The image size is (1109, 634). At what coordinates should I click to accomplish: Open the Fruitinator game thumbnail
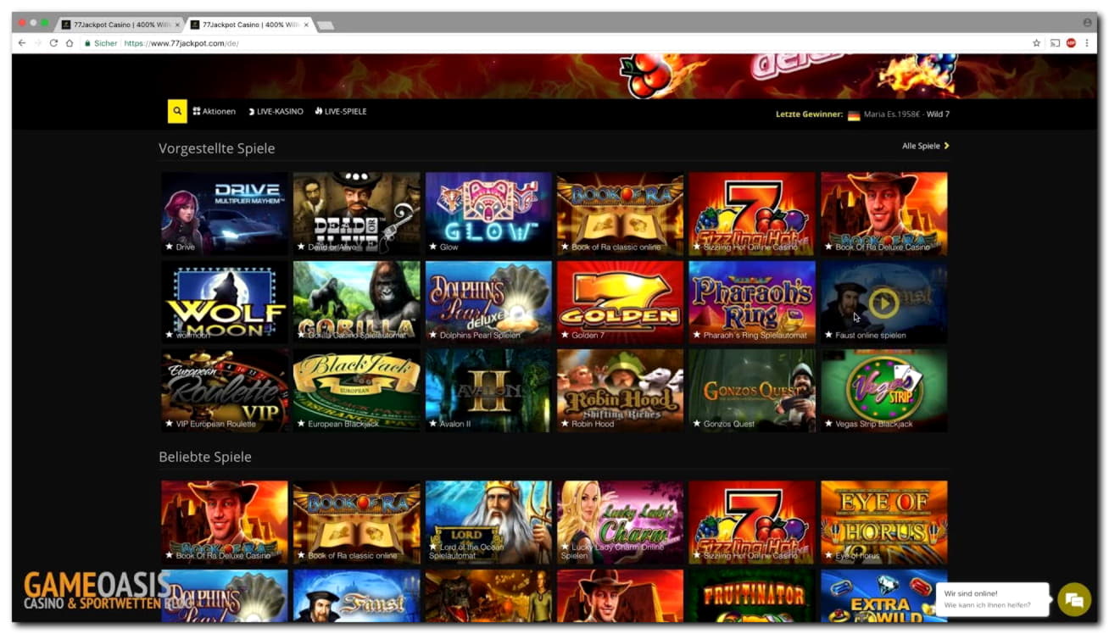coord(752,596)
